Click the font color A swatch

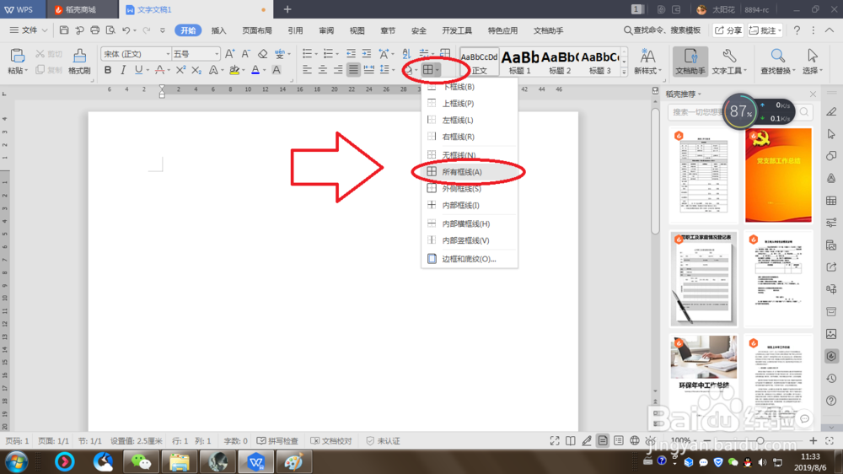tap(255, 70)
